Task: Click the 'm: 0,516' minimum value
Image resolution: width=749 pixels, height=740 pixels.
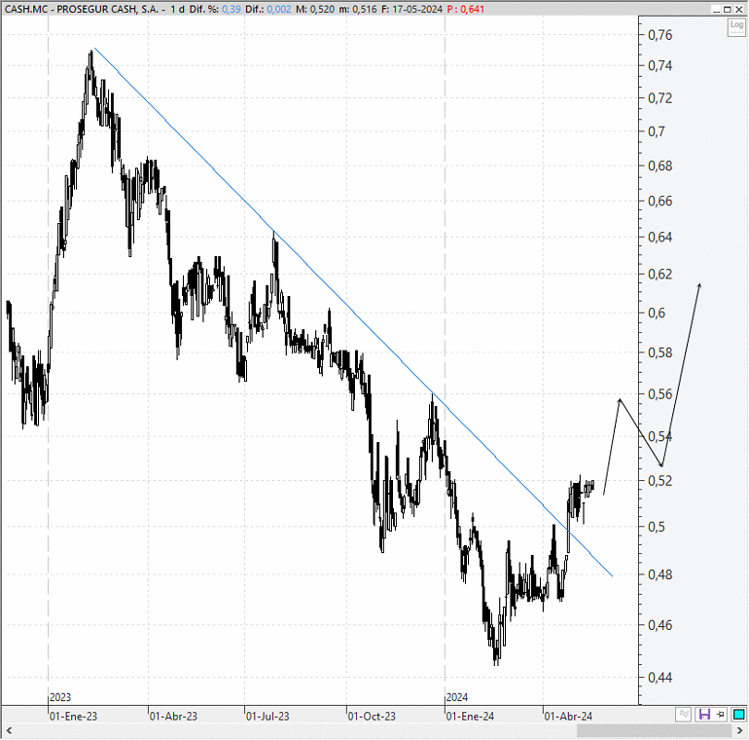Action: pos(358,9)
